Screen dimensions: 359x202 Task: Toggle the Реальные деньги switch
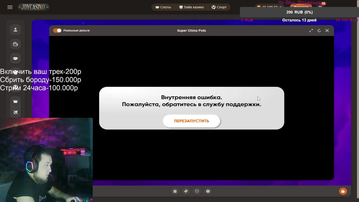(x=57, y=30)
